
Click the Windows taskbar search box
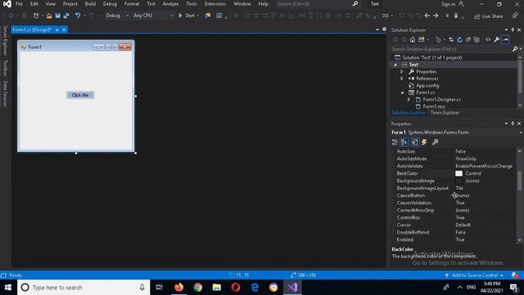(x=84, y=288)
